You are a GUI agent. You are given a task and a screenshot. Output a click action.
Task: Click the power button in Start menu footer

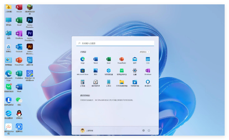click(149, 130)
